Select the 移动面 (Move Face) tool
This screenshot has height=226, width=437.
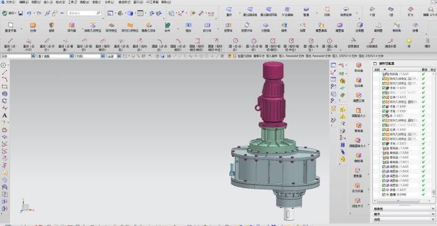coord(359,67)
